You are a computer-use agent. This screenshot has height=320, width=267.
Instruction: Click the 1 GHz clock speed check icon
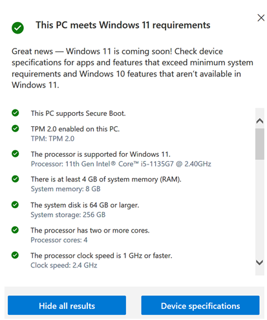pyautogui.click(x=15, y=255)
